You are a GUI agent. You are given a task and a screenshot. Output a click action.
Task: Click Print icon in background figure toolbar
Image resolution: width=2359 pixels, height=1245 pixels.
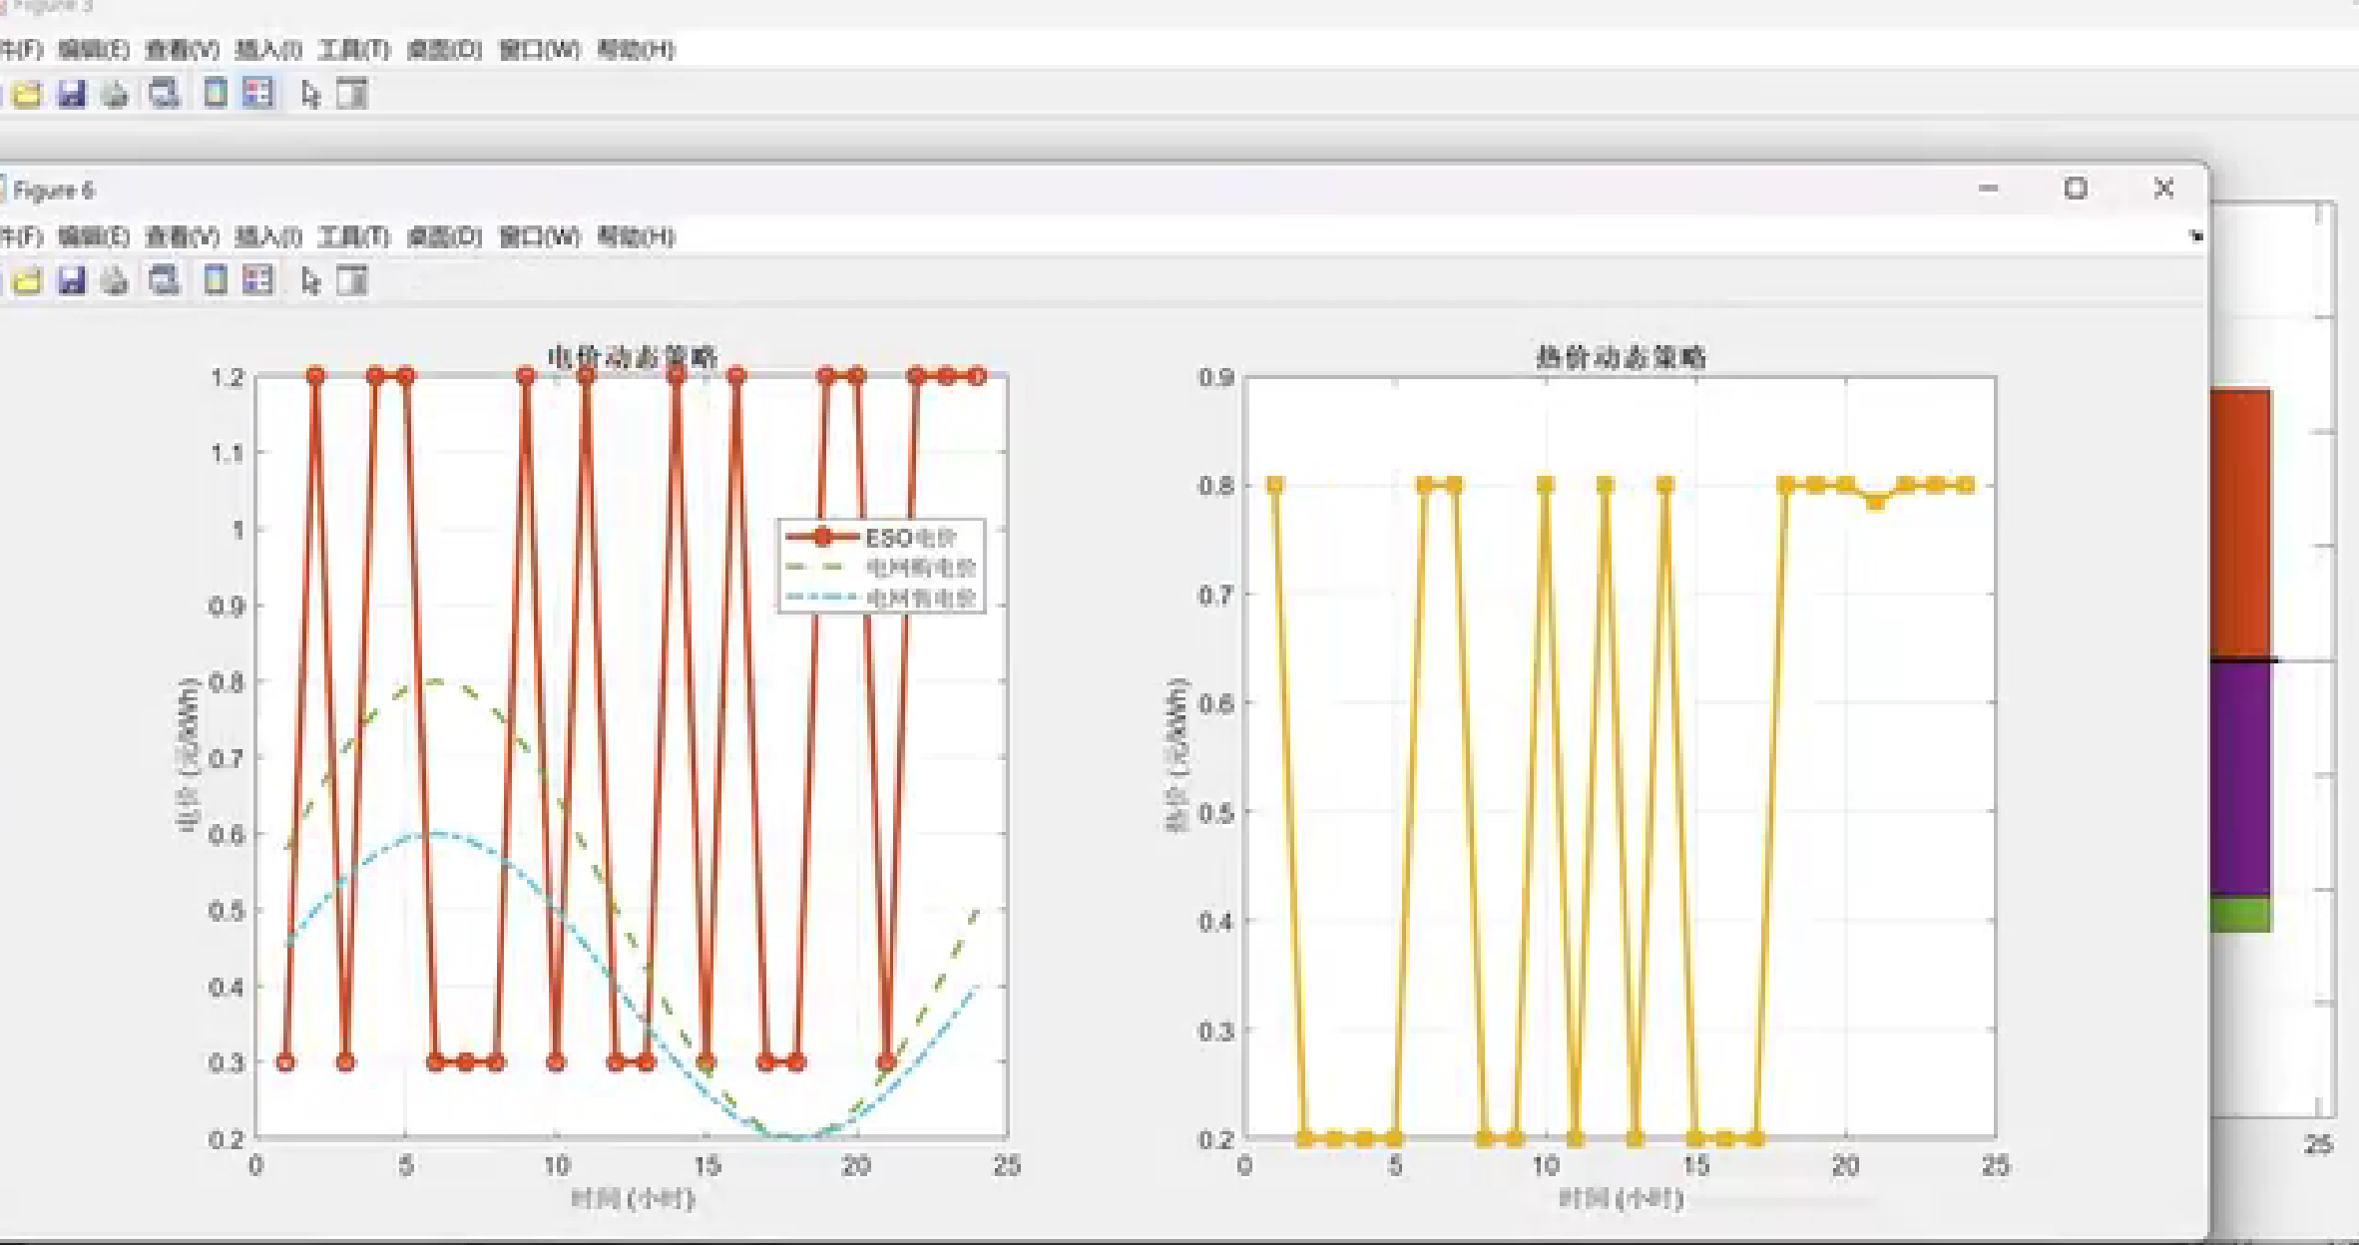(x=116, y=95)
